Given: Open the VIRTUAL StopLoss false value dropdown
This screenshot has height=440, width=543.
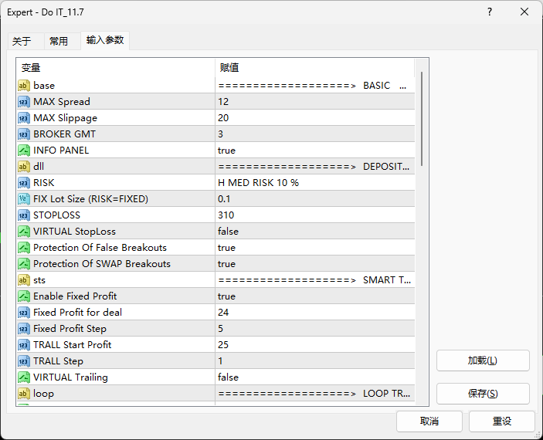Looking at the screenshot, I should (x=315, y=232).
